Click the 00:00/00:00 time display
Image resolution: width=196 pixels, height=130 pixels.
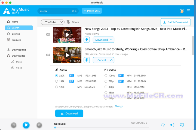[139, 123]
